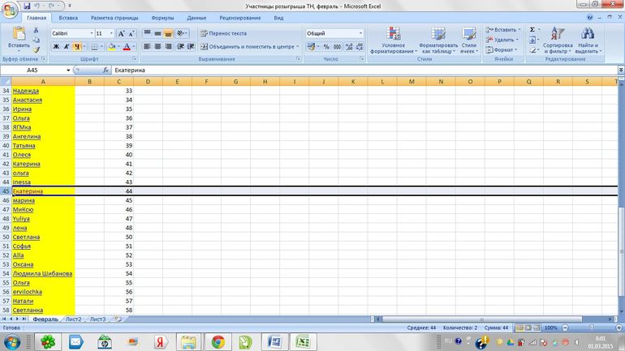Save the workbook from the quick access toolbar
This screenshot has height=351, width=625.
[25, 5]
